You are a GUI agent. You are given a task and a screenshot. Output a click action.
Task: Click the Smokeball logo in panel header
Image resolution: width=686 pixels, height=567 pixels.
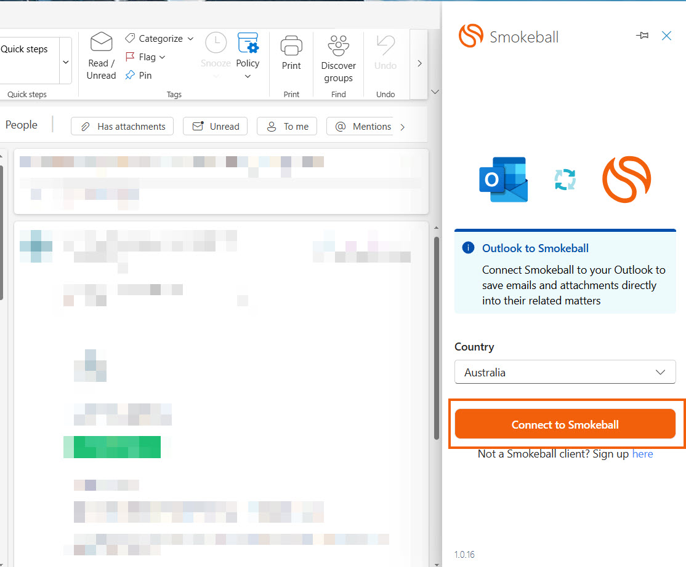pos(471,36)
